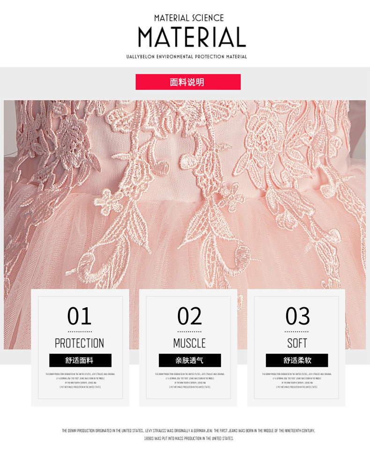The width and height of the screenshot is (370, 460).
Task: Click the dotted divider under 03
Action: (x=296, y=332)
